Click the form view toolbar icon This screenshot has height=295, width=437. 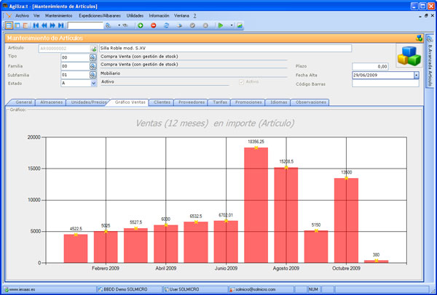point(9,25)
